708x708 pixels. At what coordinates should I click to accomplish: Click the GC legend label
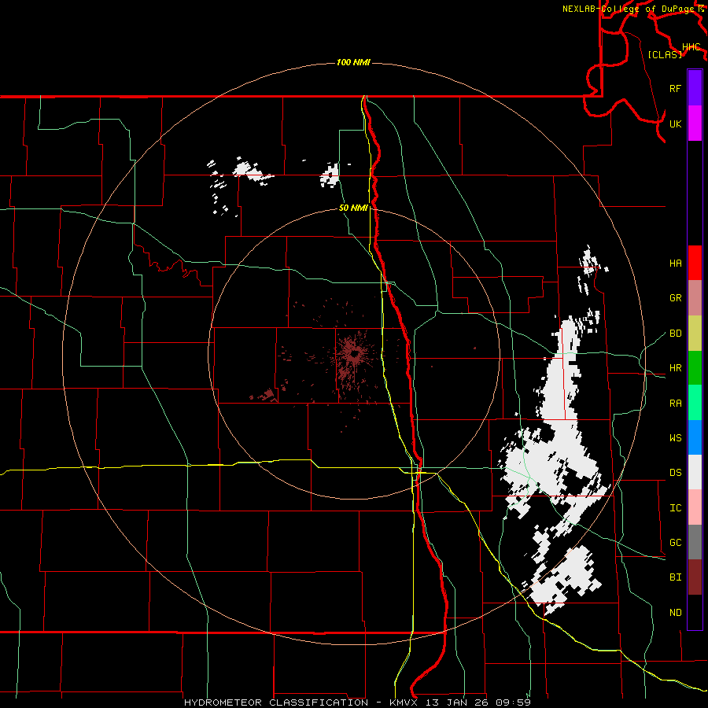[675, 543]
